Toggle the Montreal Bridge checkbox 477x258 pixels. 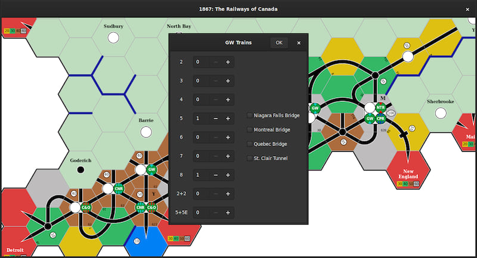250,130
